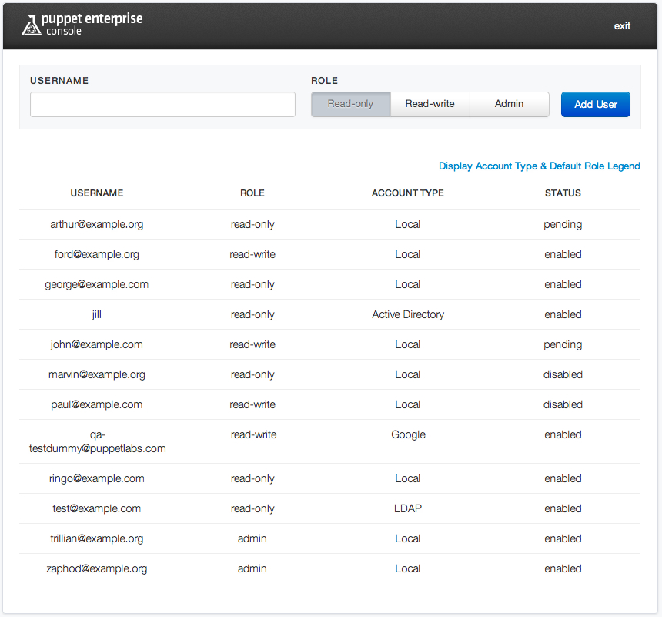
Task: Click enabled status for zaphod@example.org
Action: pyautogui.click(x=563, y=569)
